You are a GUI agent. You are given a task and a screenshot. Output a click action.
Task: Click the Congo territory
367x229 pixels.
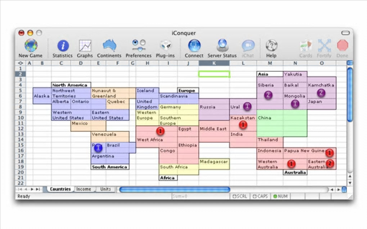point(168,156)
